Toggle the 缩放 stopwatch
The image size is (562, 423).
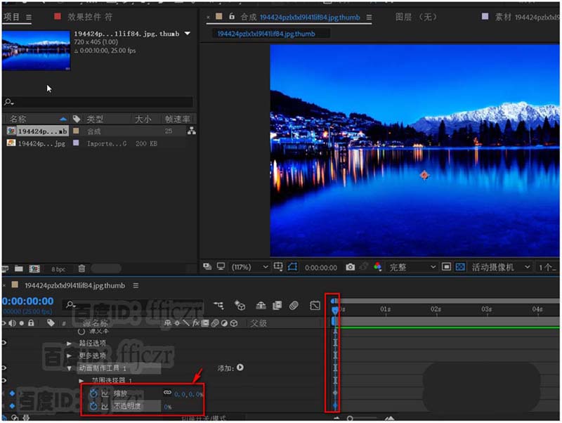93,393
